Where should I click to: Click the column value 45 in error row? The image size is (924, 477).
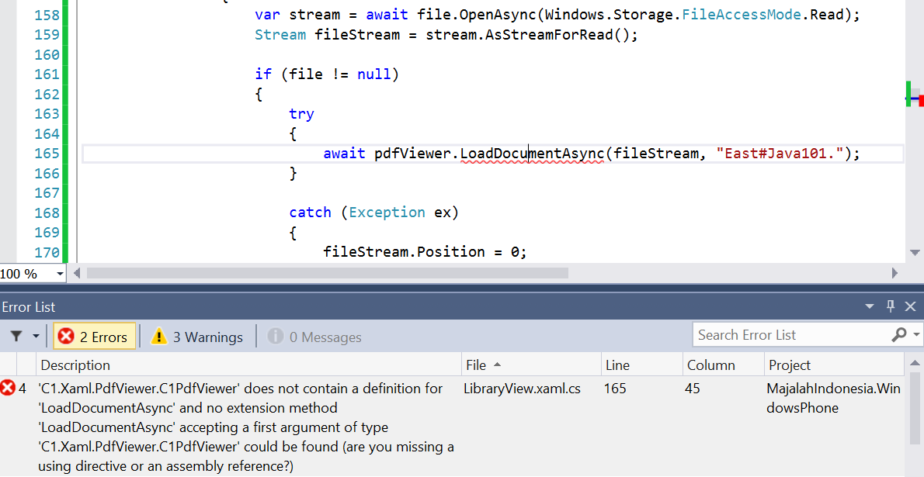coord(693,389)
